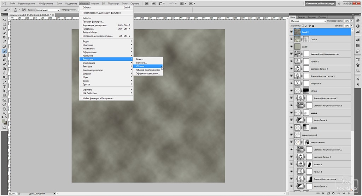The image size is (362, 196).
Task: Open the Изображение menu
Action: (x=46, y=4)
